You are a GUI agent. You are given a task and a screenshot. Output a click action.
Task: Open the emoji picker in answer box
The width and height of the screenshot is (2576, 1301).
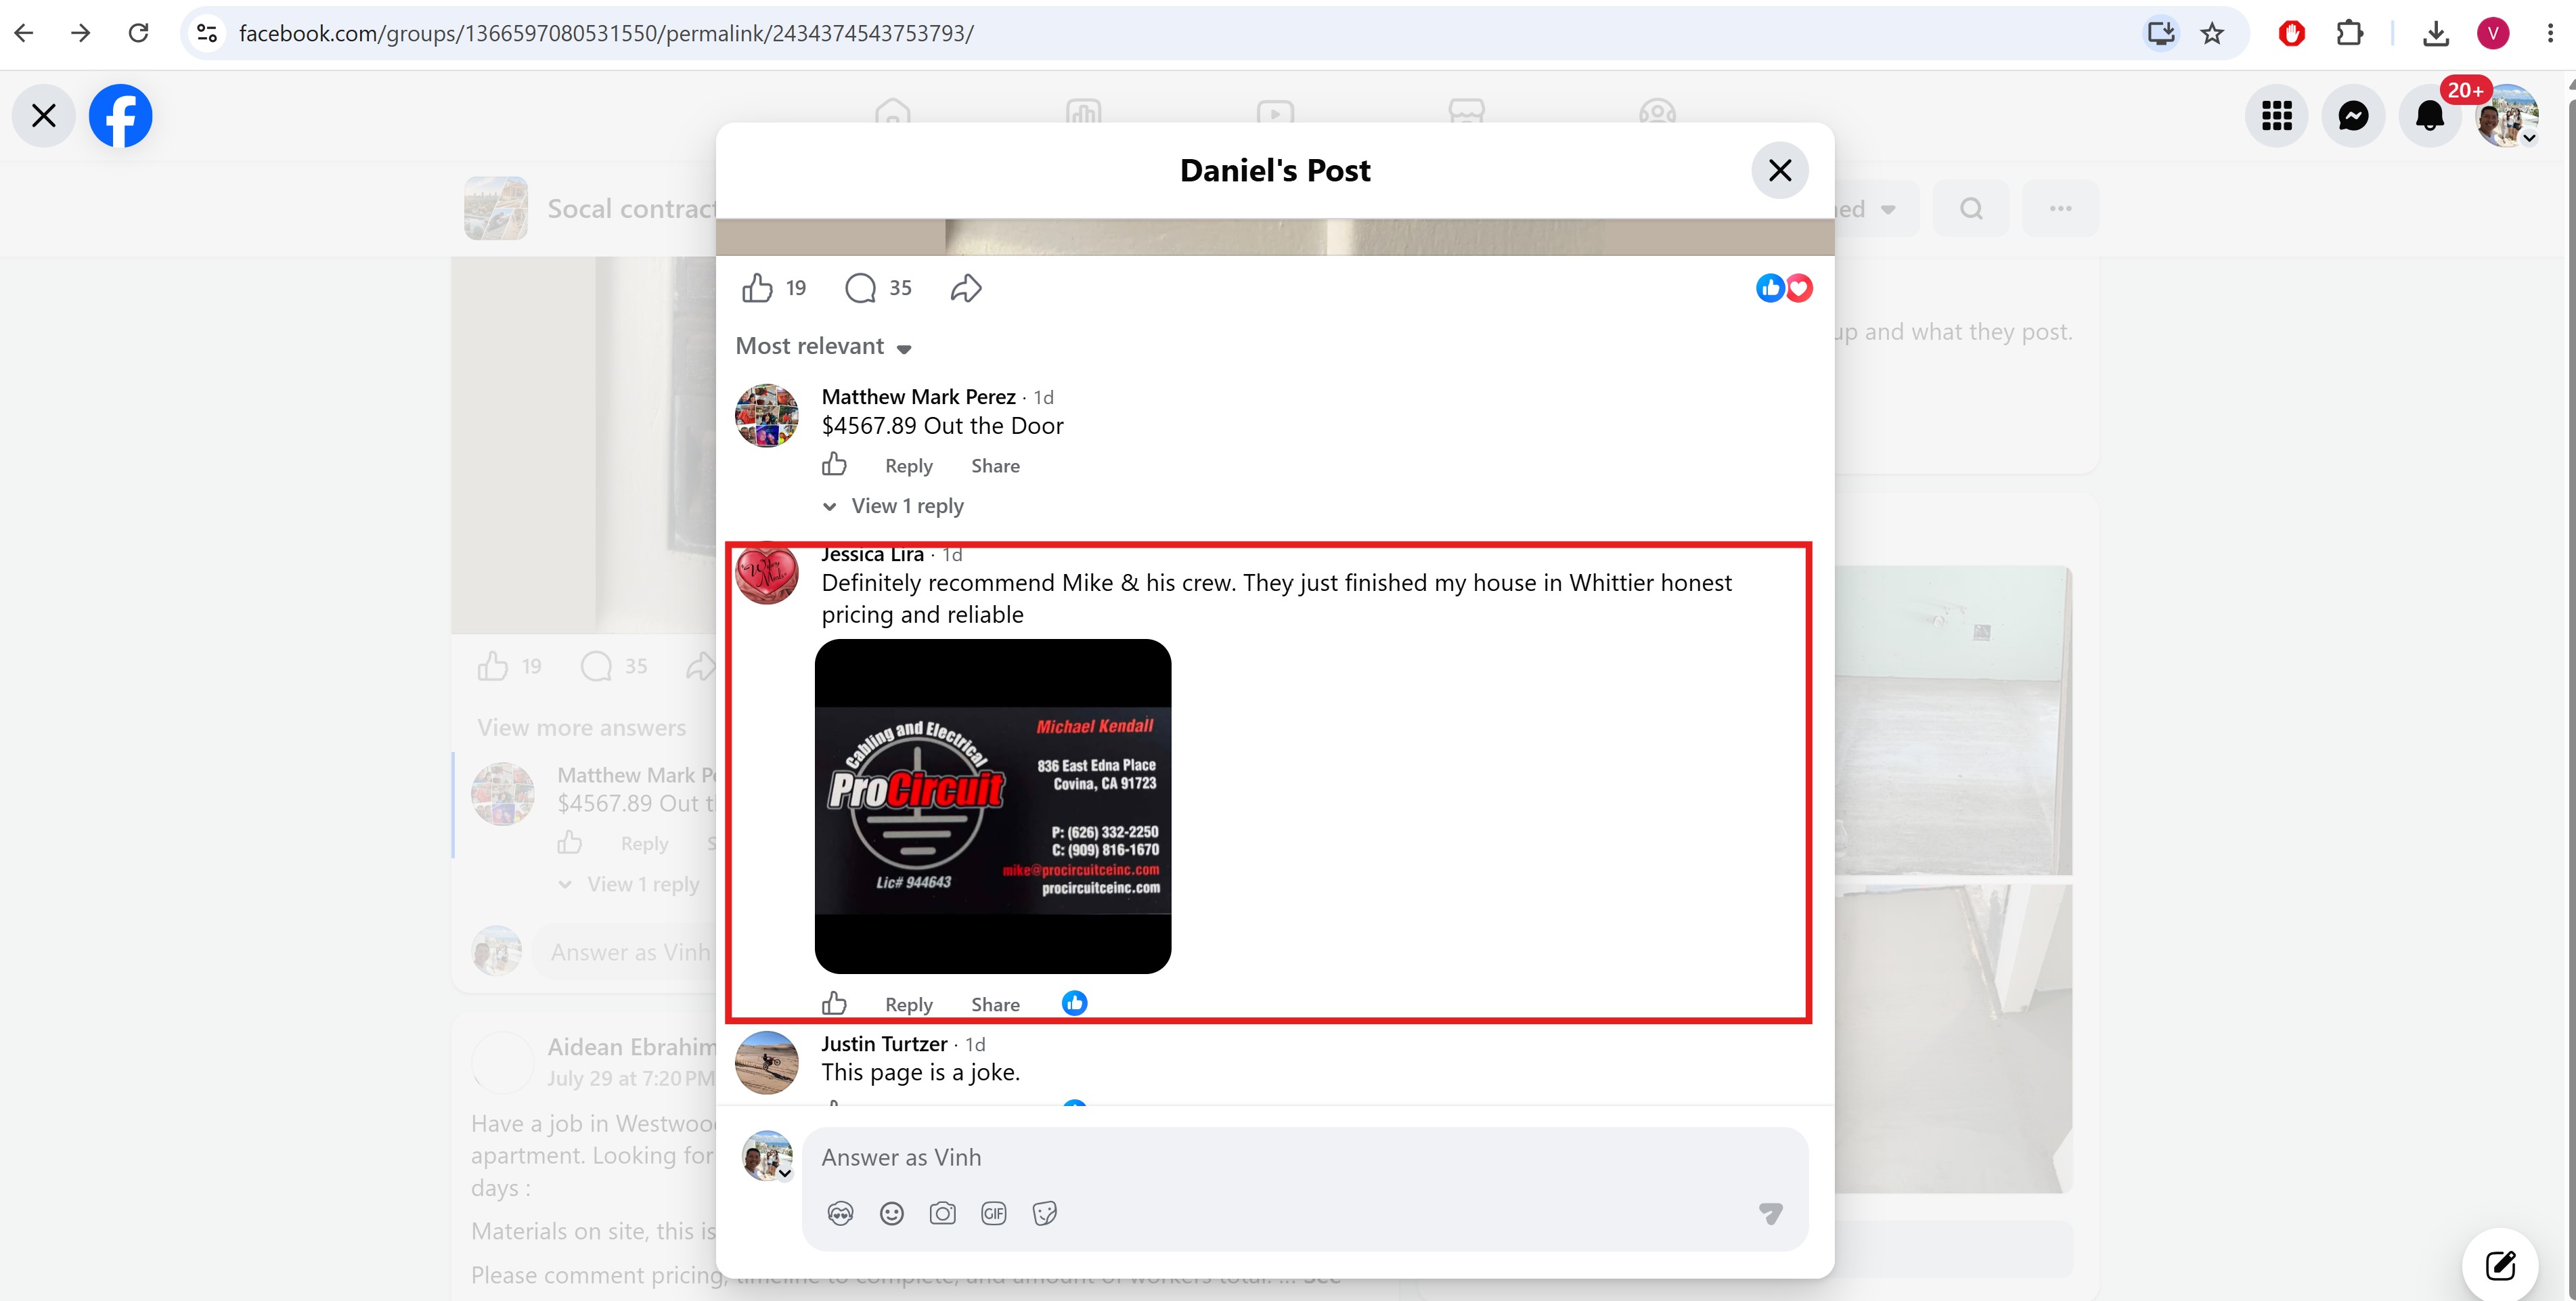point(892,1214)
